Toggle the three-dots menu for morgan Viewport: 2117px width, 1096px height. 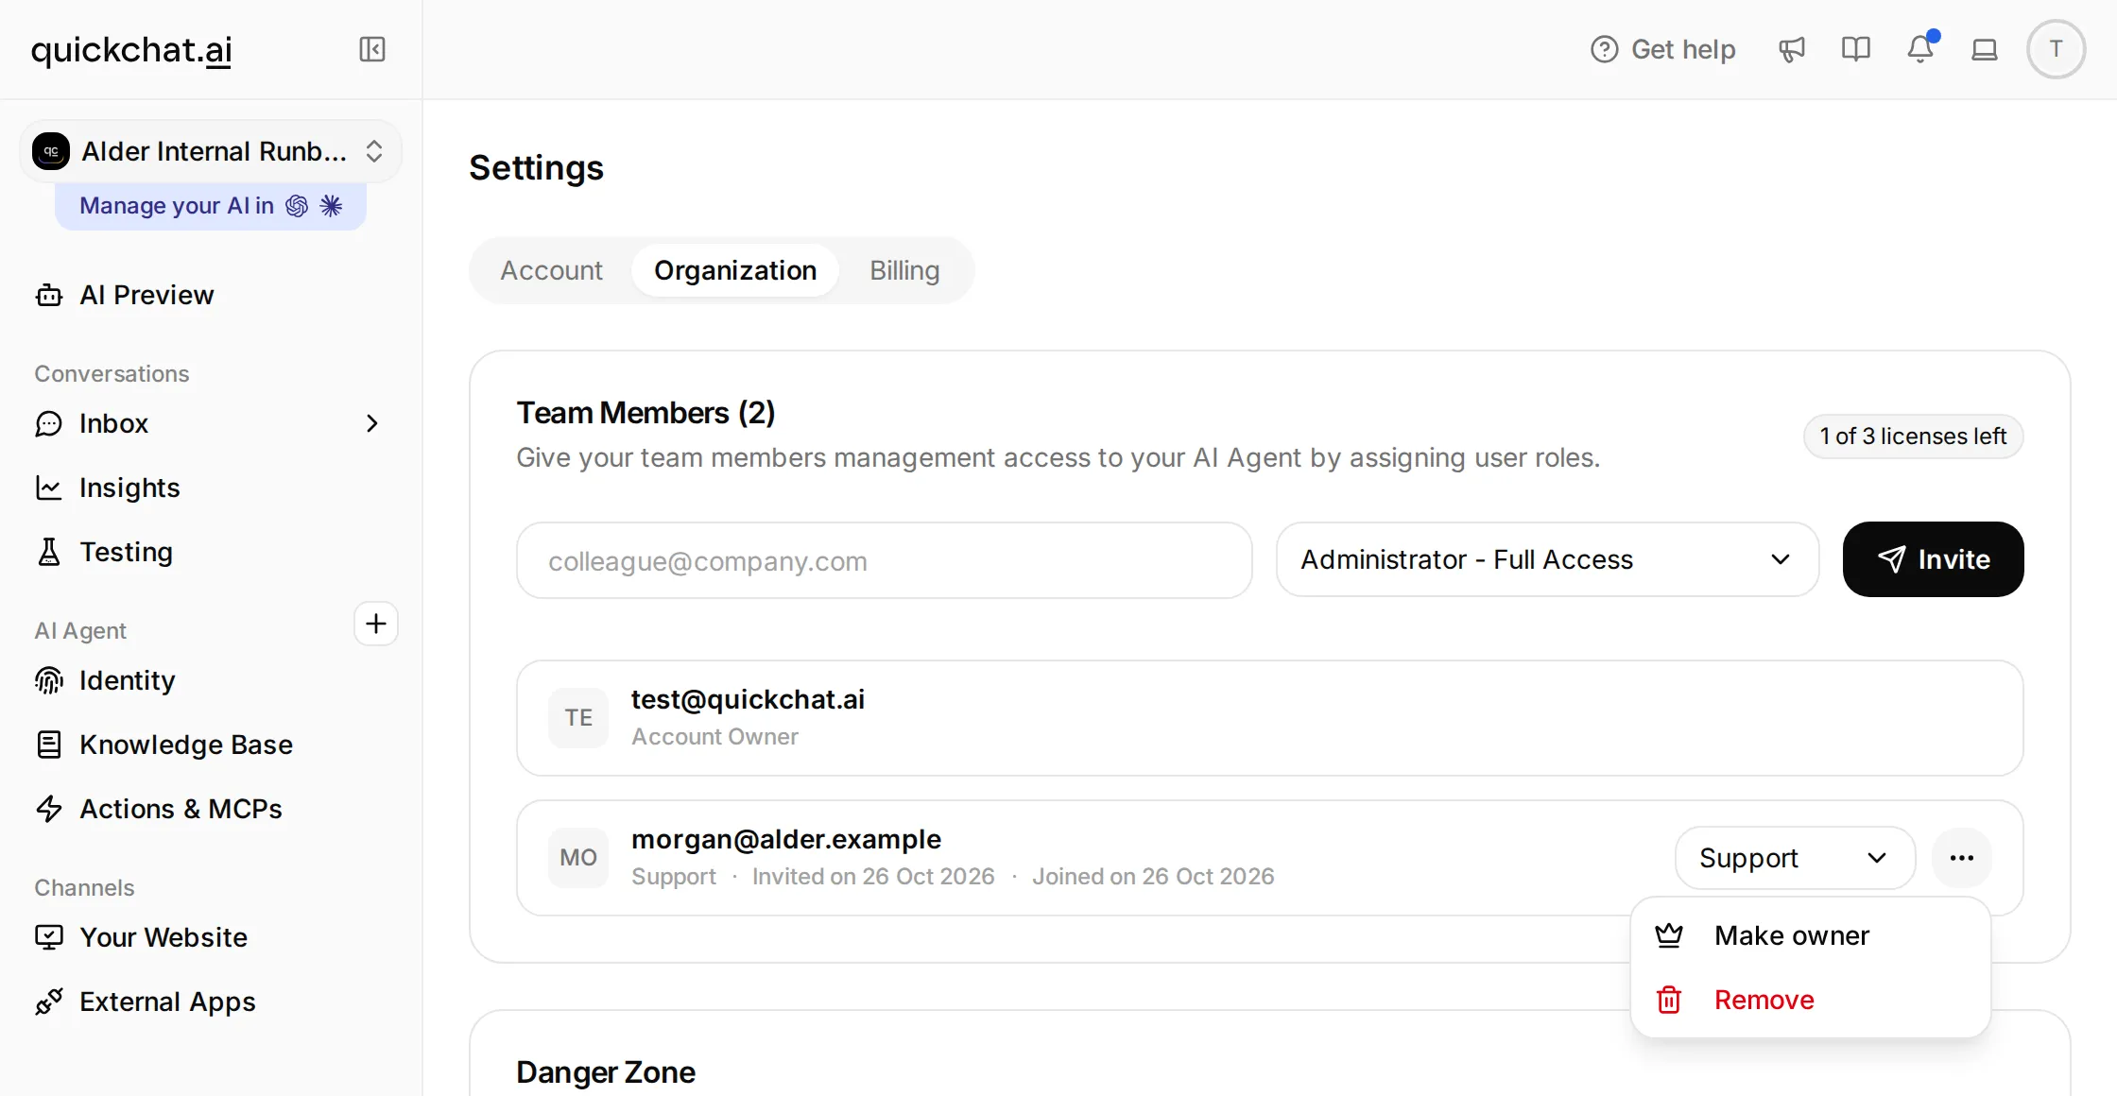(x=1962, y=858)
